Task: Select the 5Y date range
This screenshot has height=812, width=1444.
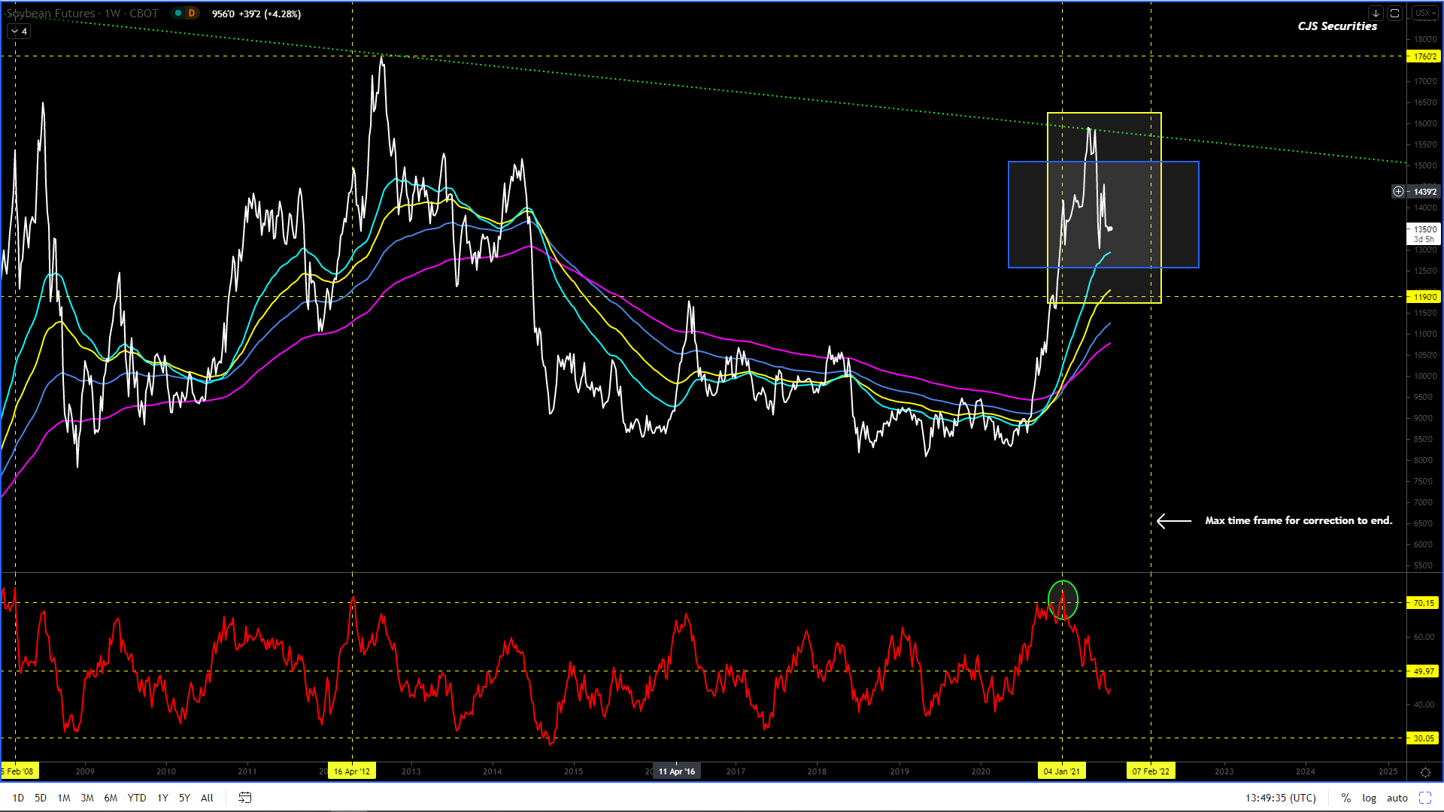Action: point(184,798)
